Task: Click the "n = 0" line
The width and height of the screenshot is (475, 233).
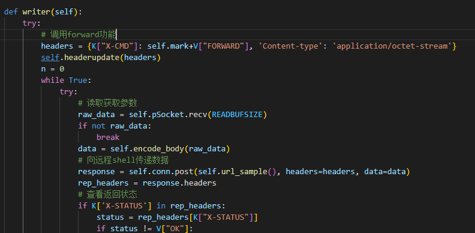Action: pos(53,69)
